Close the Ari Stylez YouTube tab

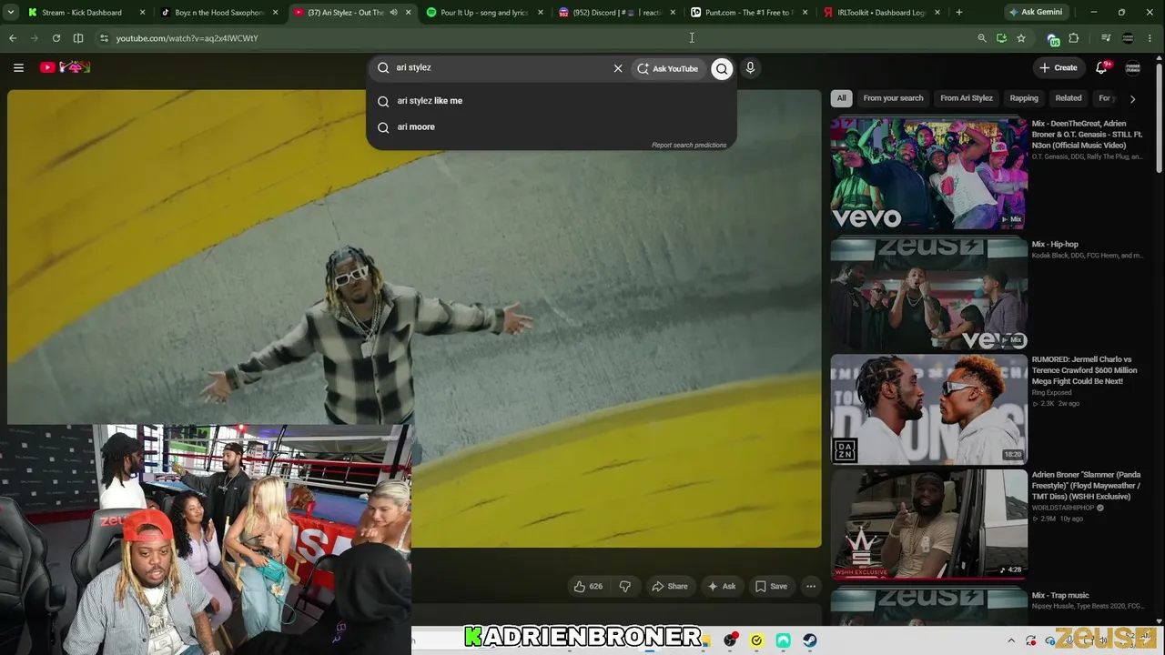coord(408,13)
